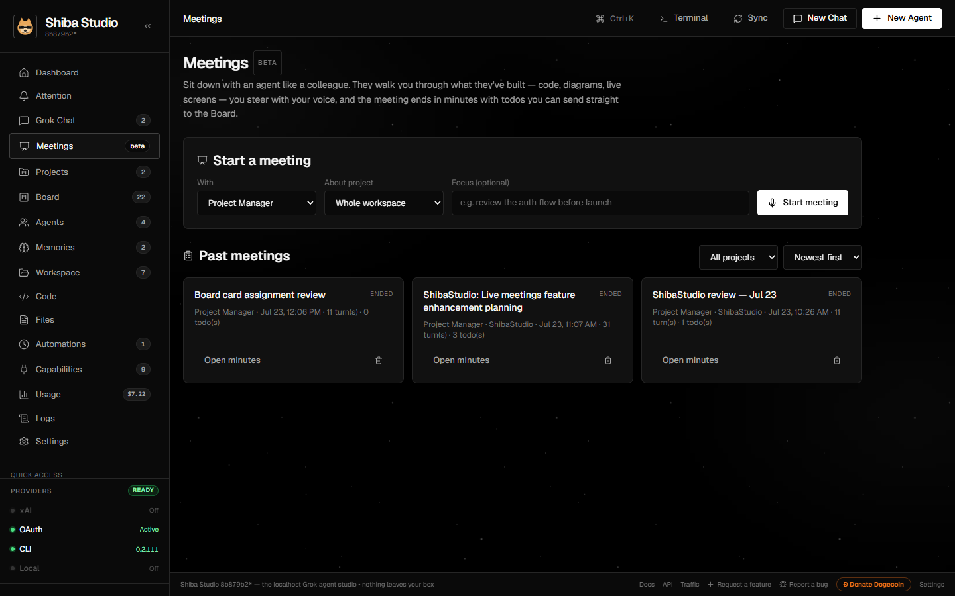Click the Board card assignment review title
955x596 pixels.
point(260,295)
